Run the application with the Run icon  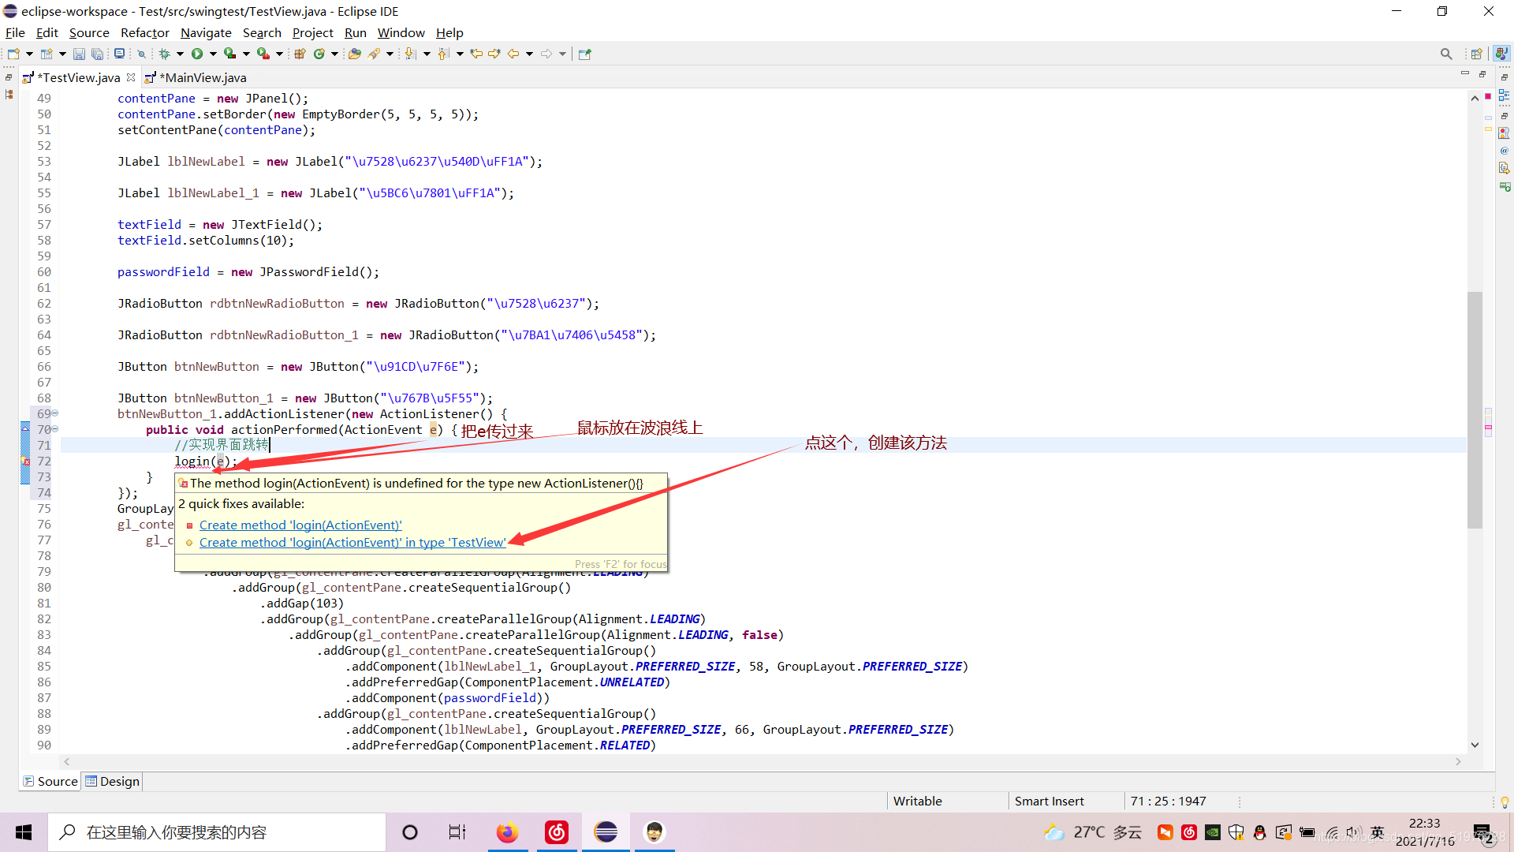[197, 53]
